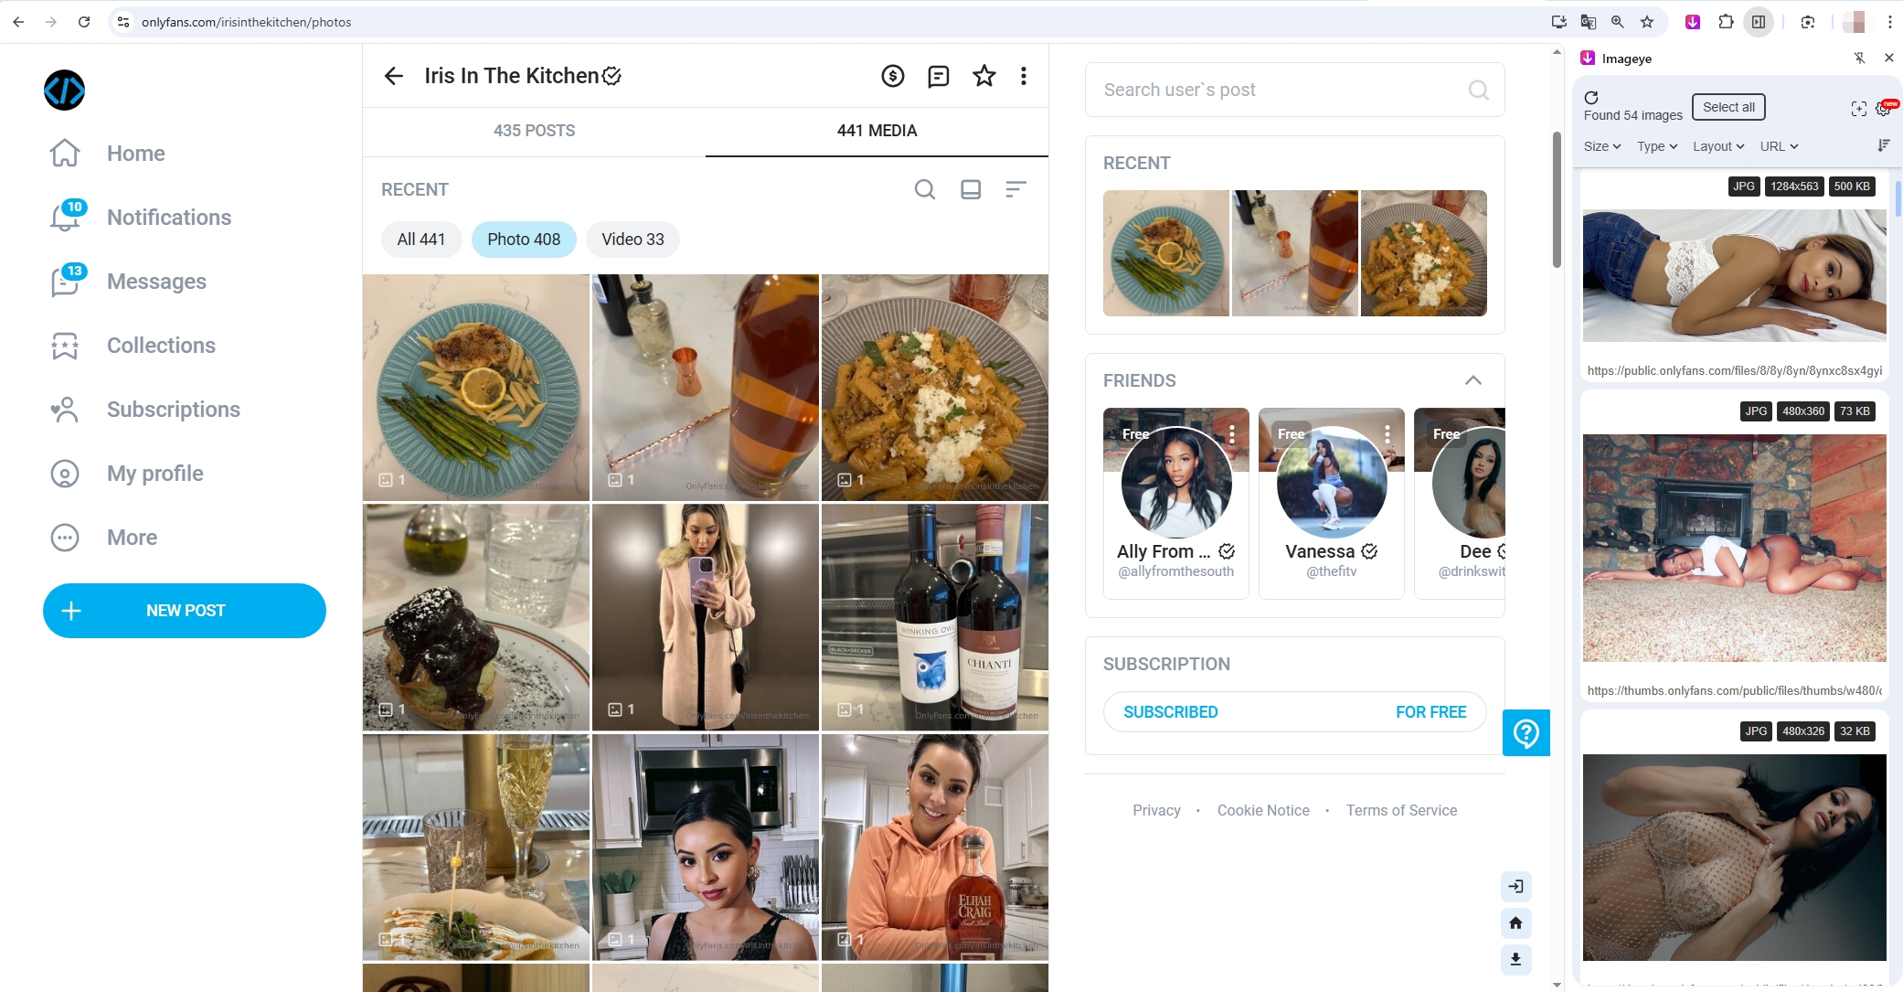
Task: Add profile to favorites with star icon
Action: click(984, 76)
